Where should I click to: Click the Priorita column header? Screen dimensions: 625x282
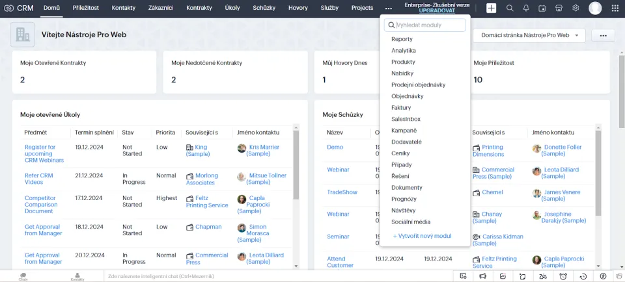(x=165, y=133)
